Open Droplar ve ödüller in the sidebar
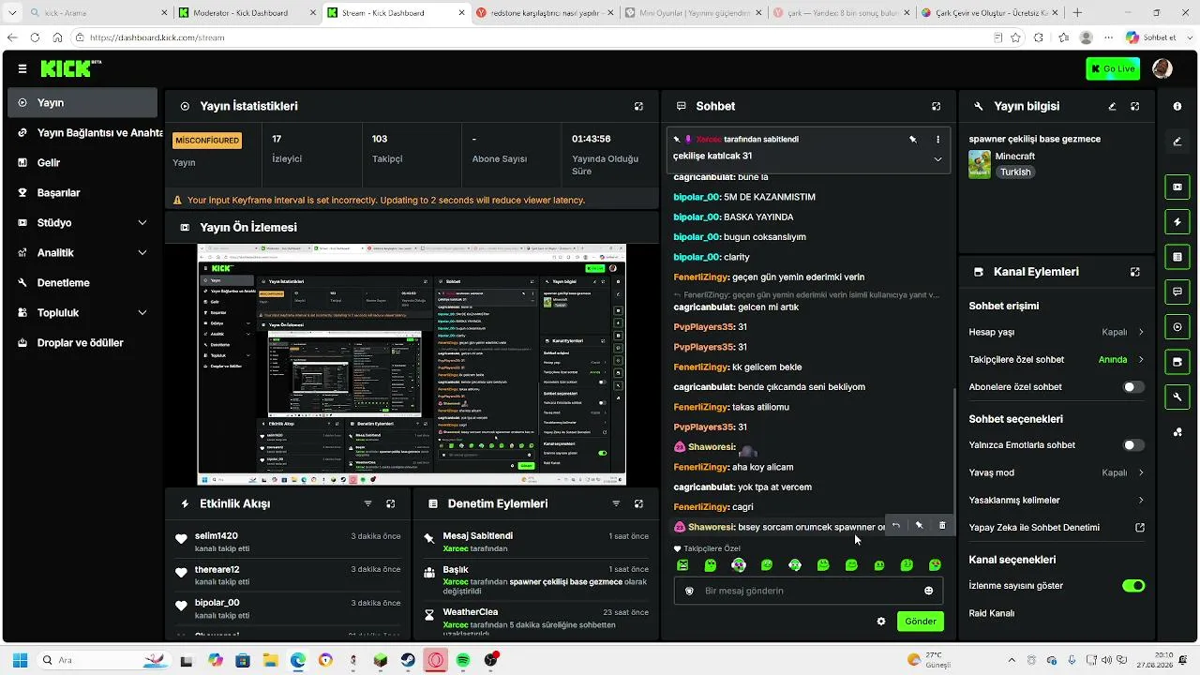The height and width of the screenshot is (675, 1200). point(82,343)
